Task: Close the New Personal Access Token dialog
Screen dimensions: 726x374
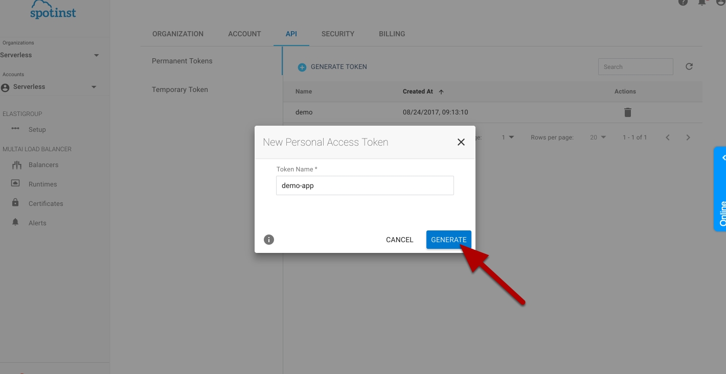Action: pos(461,142)
